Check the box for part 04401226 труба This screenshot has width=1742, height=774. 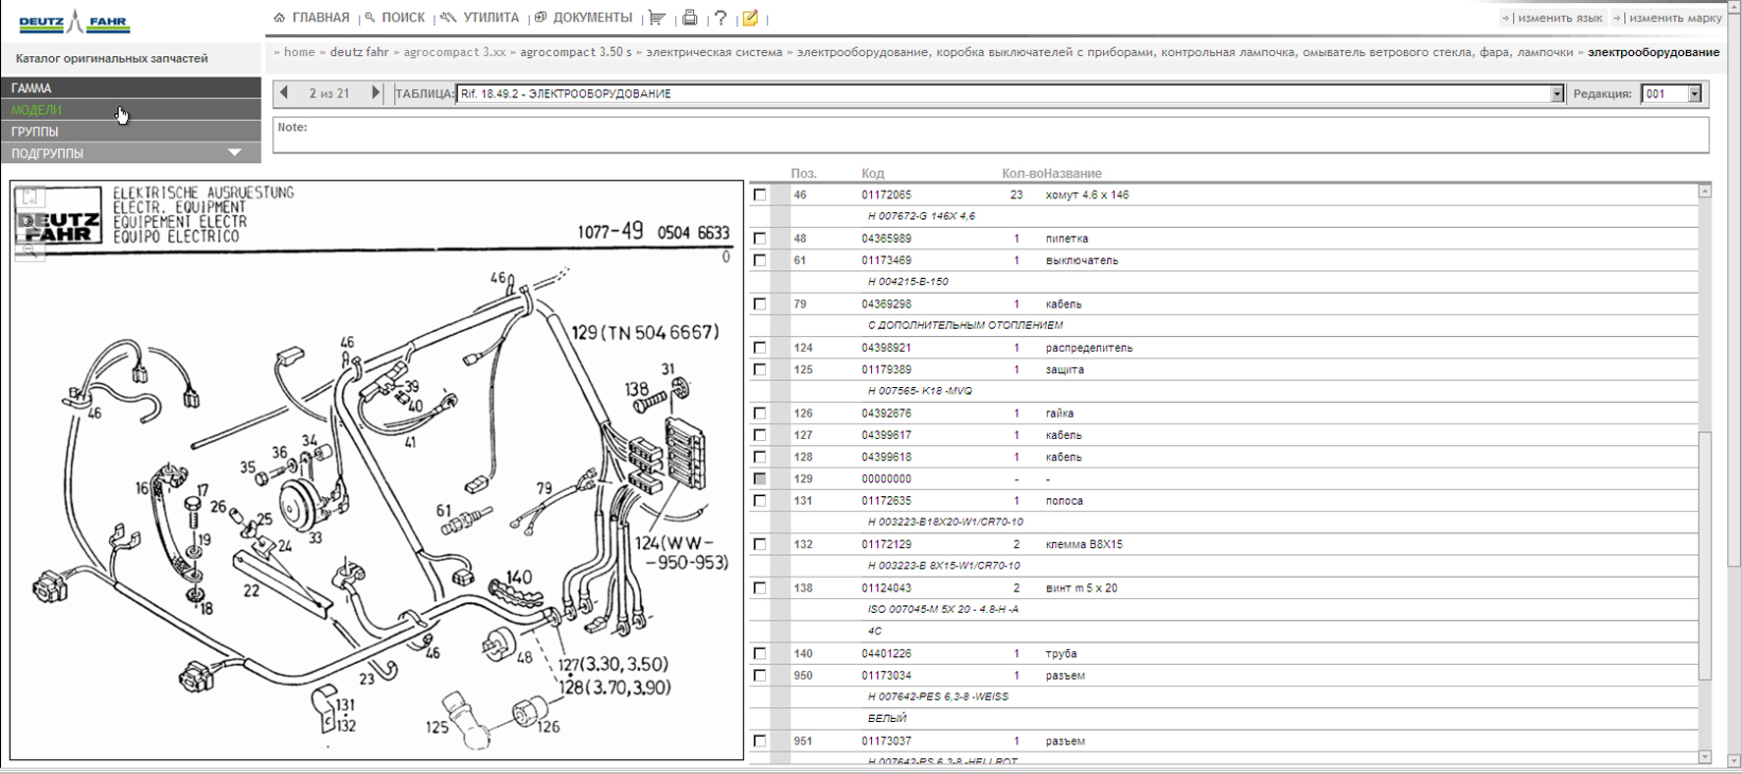760,654
